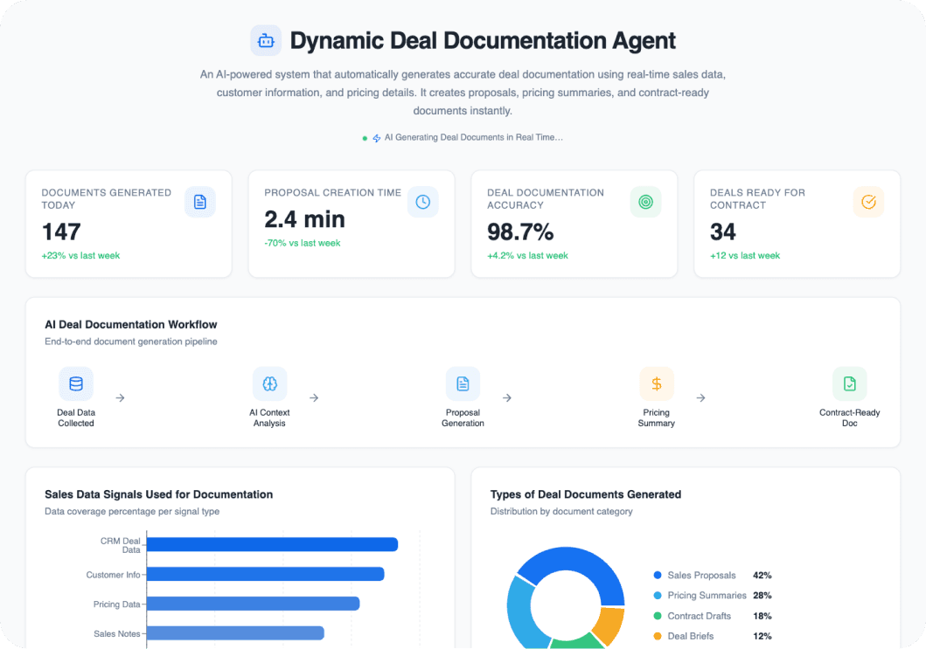Viewport: 926px width, 649px height.
Task: Click the Contract-Ready Doc icon
Action: (x=849, y=383)
